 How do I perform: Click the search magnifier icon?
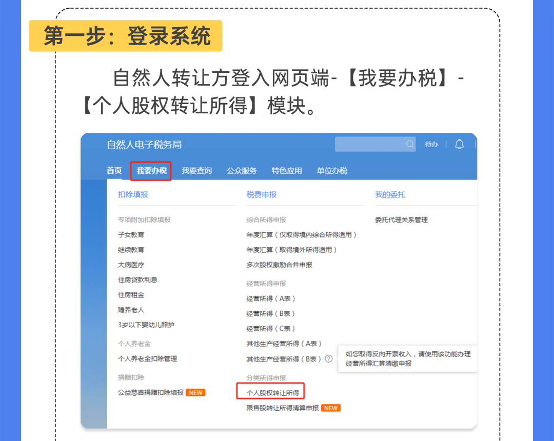410,144
